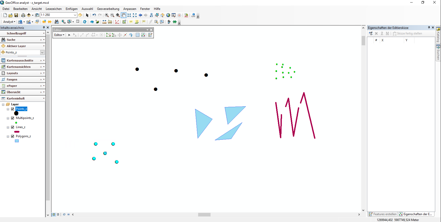441x222 pixels.
Task: Click the full extent globe icon
Action: pyautogui.click(x=168, y=15)
